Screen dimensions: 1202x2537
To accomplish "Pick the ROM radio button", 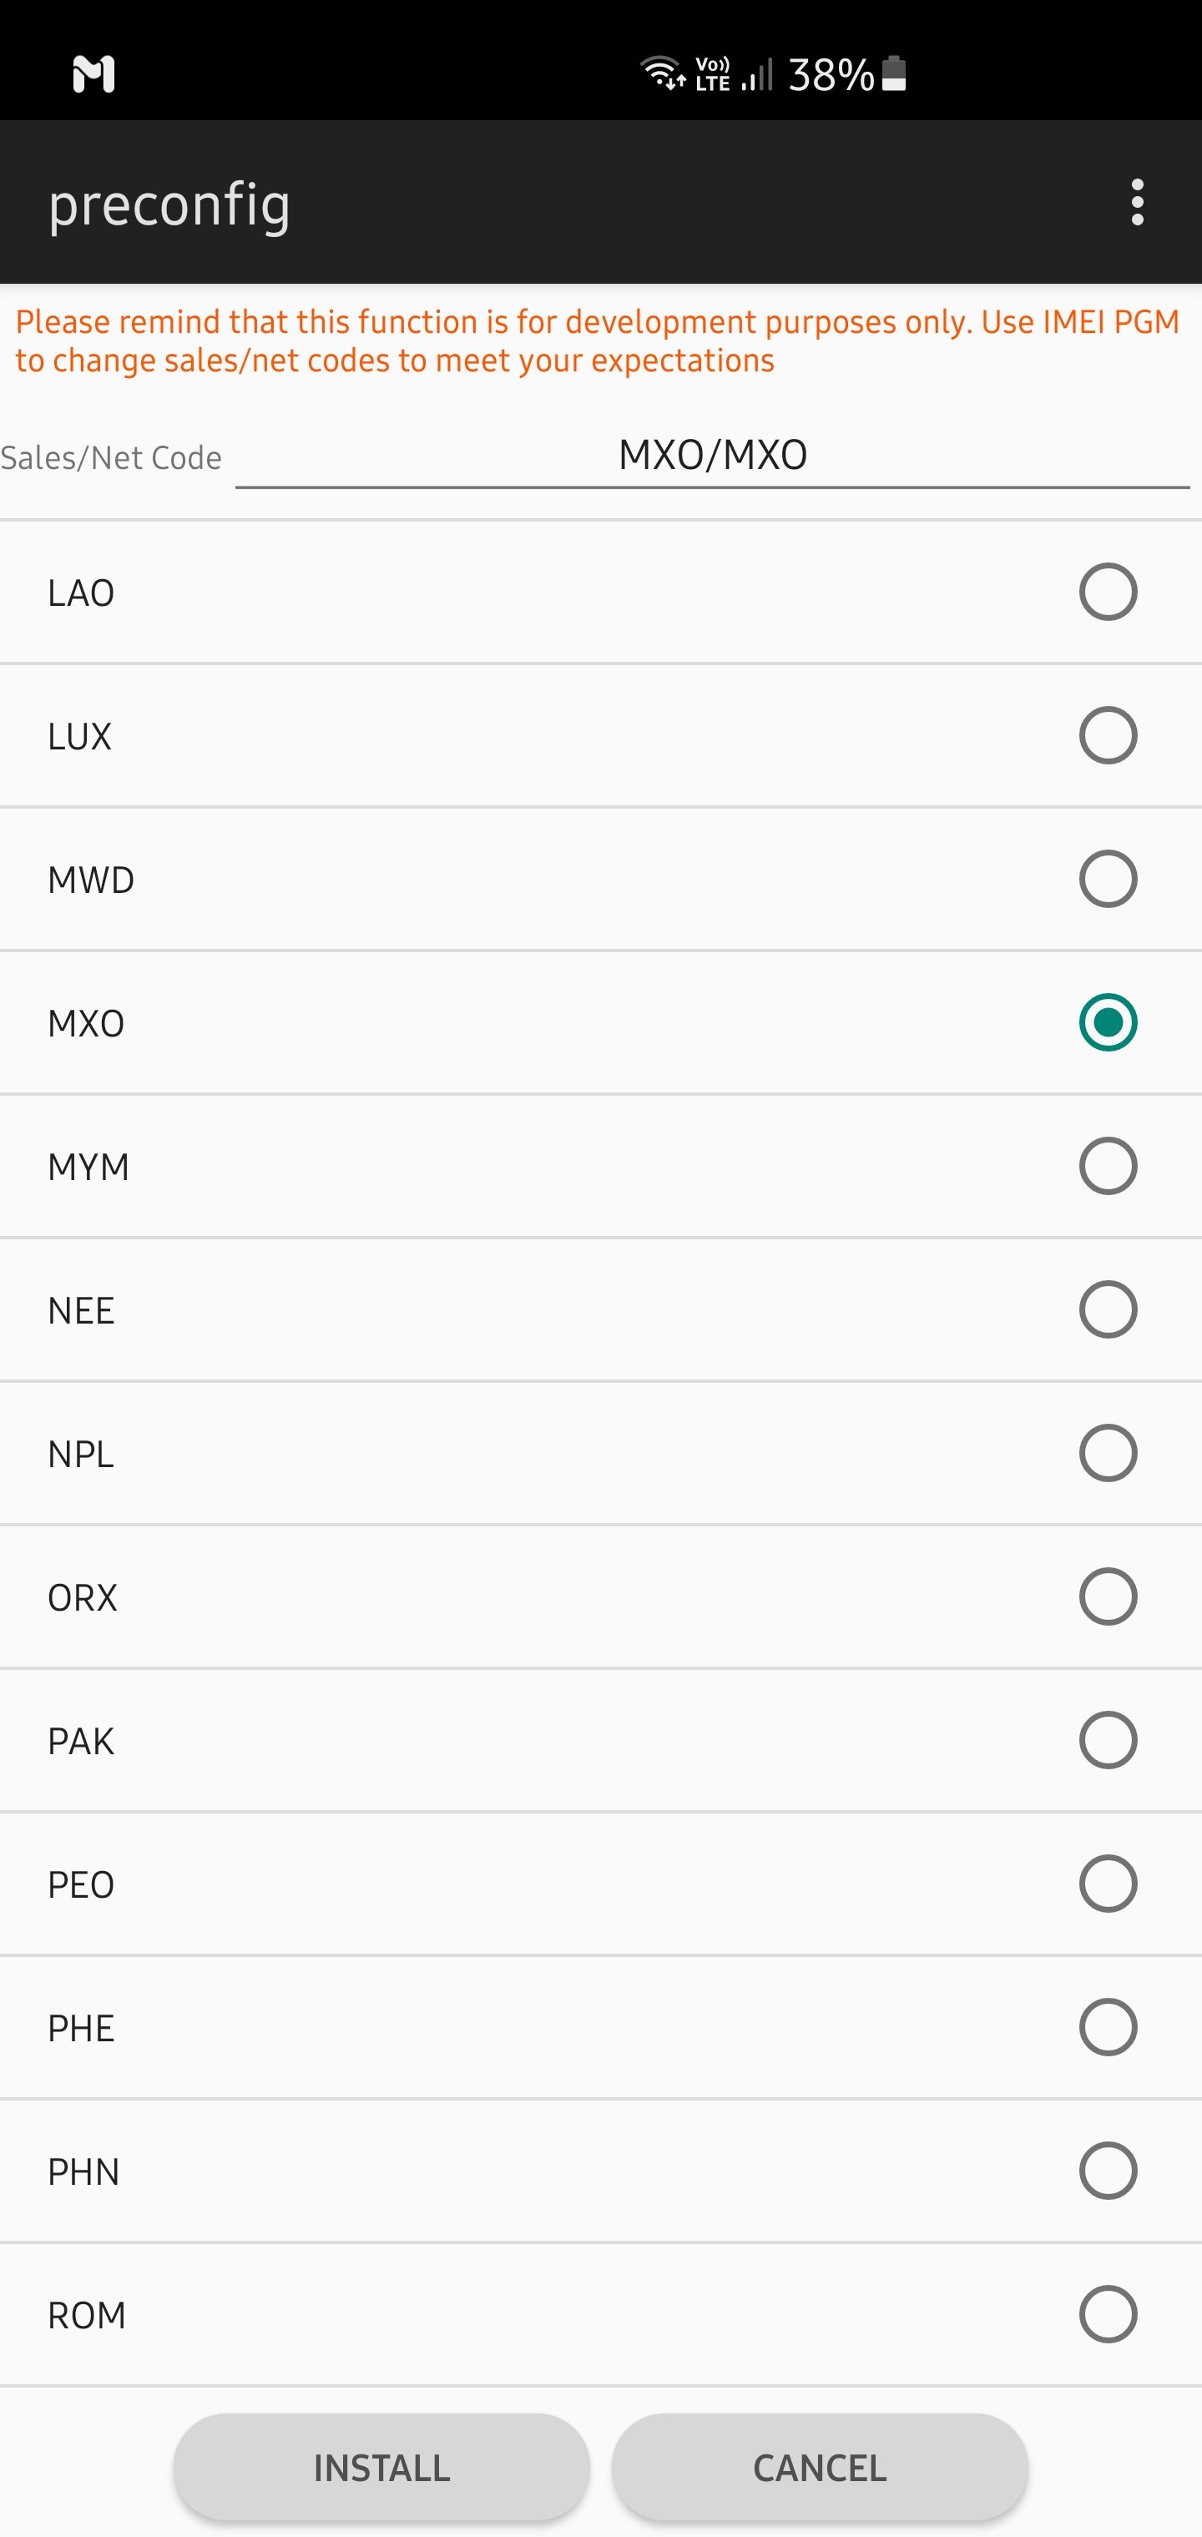I will [1108, 2314].
